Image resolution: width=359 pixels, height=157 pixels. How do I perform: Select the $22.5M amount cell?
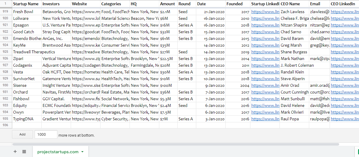[x=168, y=59]
